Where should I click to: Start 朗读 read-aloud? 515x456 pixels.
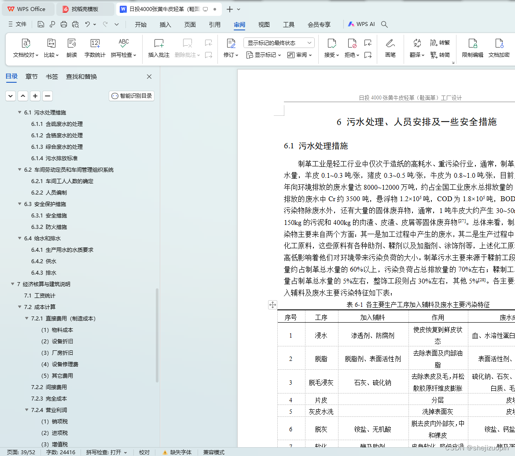click(x=72, y=48)
